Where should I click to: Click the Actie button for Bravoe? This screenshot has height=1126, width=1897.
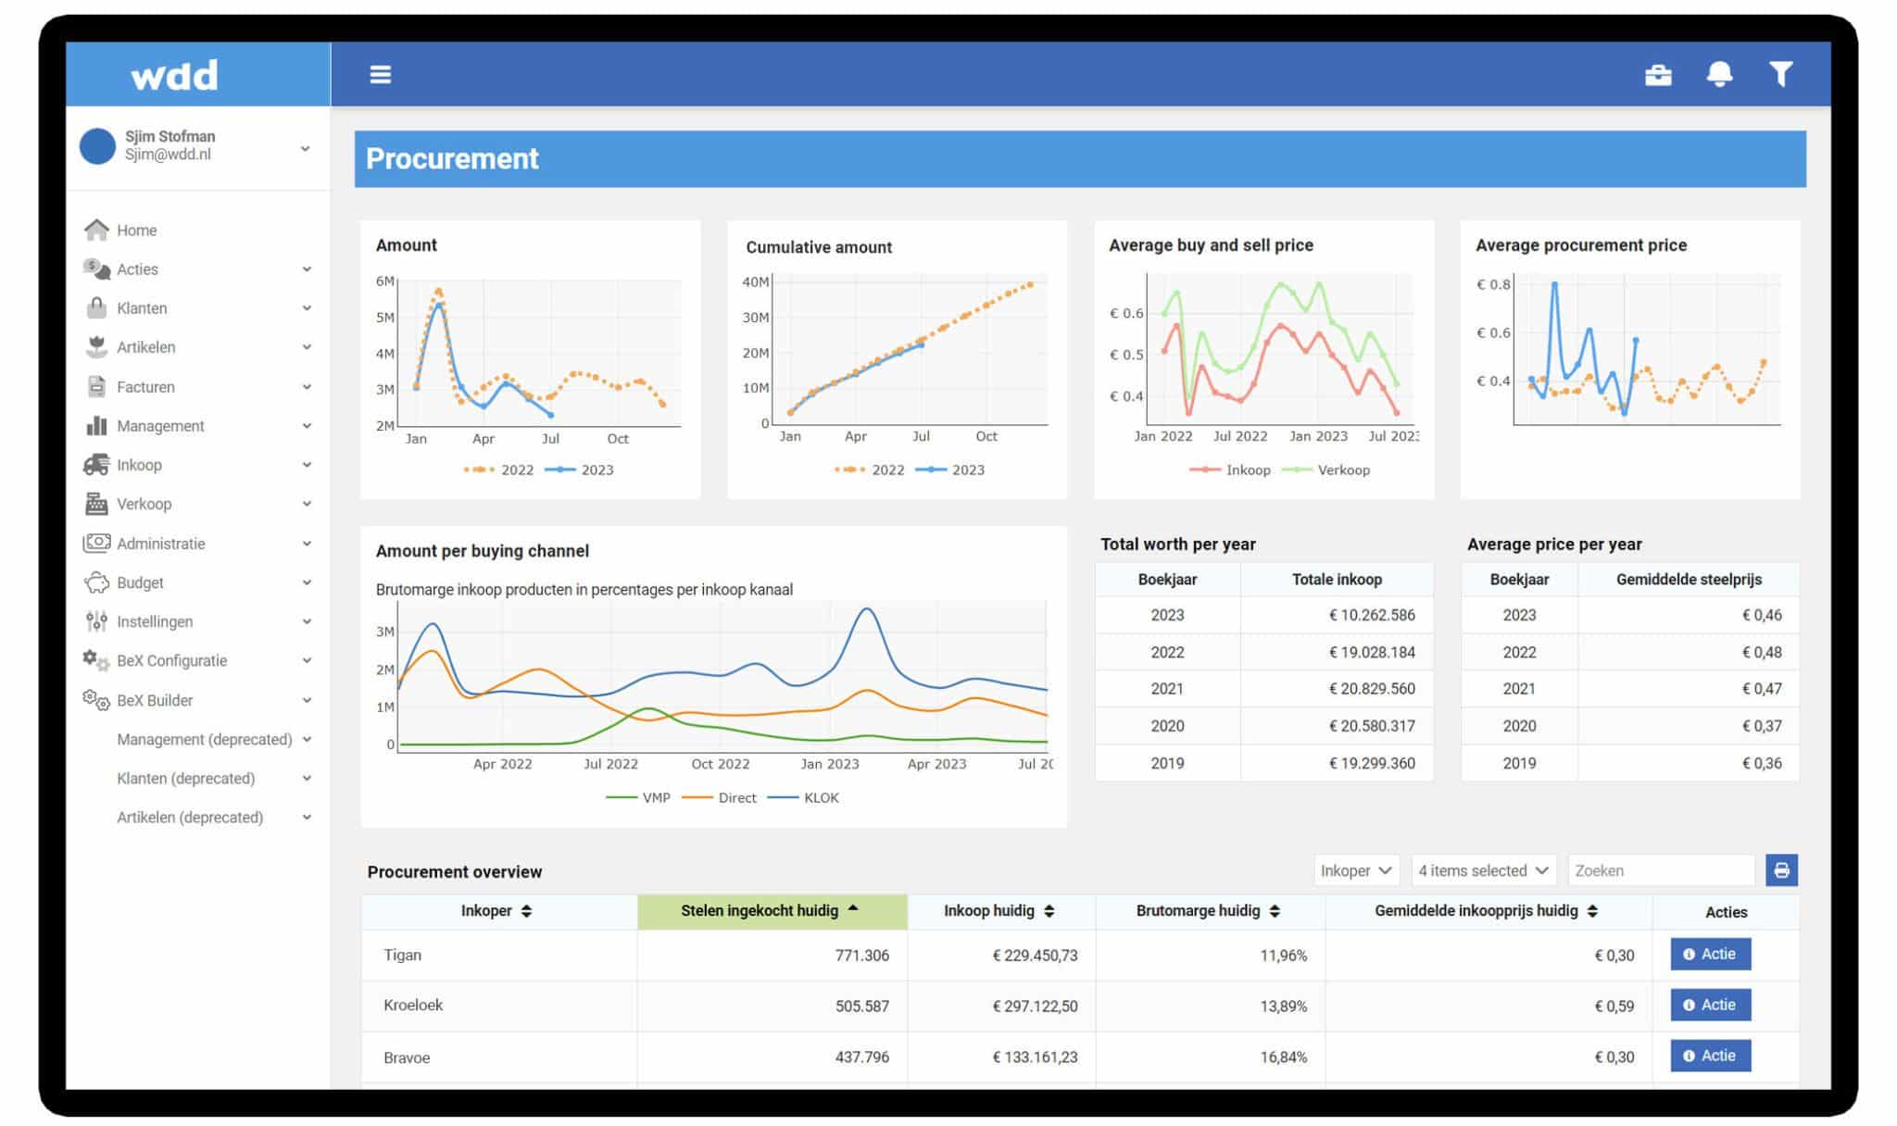pos(1709,1056)
